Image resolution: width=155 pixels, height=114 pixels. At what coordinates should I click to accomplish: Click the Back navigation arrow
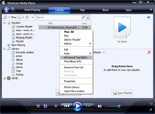coord(6,10)
